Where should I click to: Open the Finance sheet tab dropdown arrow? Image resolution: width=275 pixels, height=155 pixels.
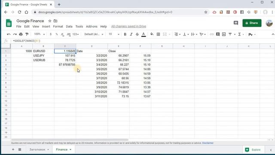[x=70, y=149]
